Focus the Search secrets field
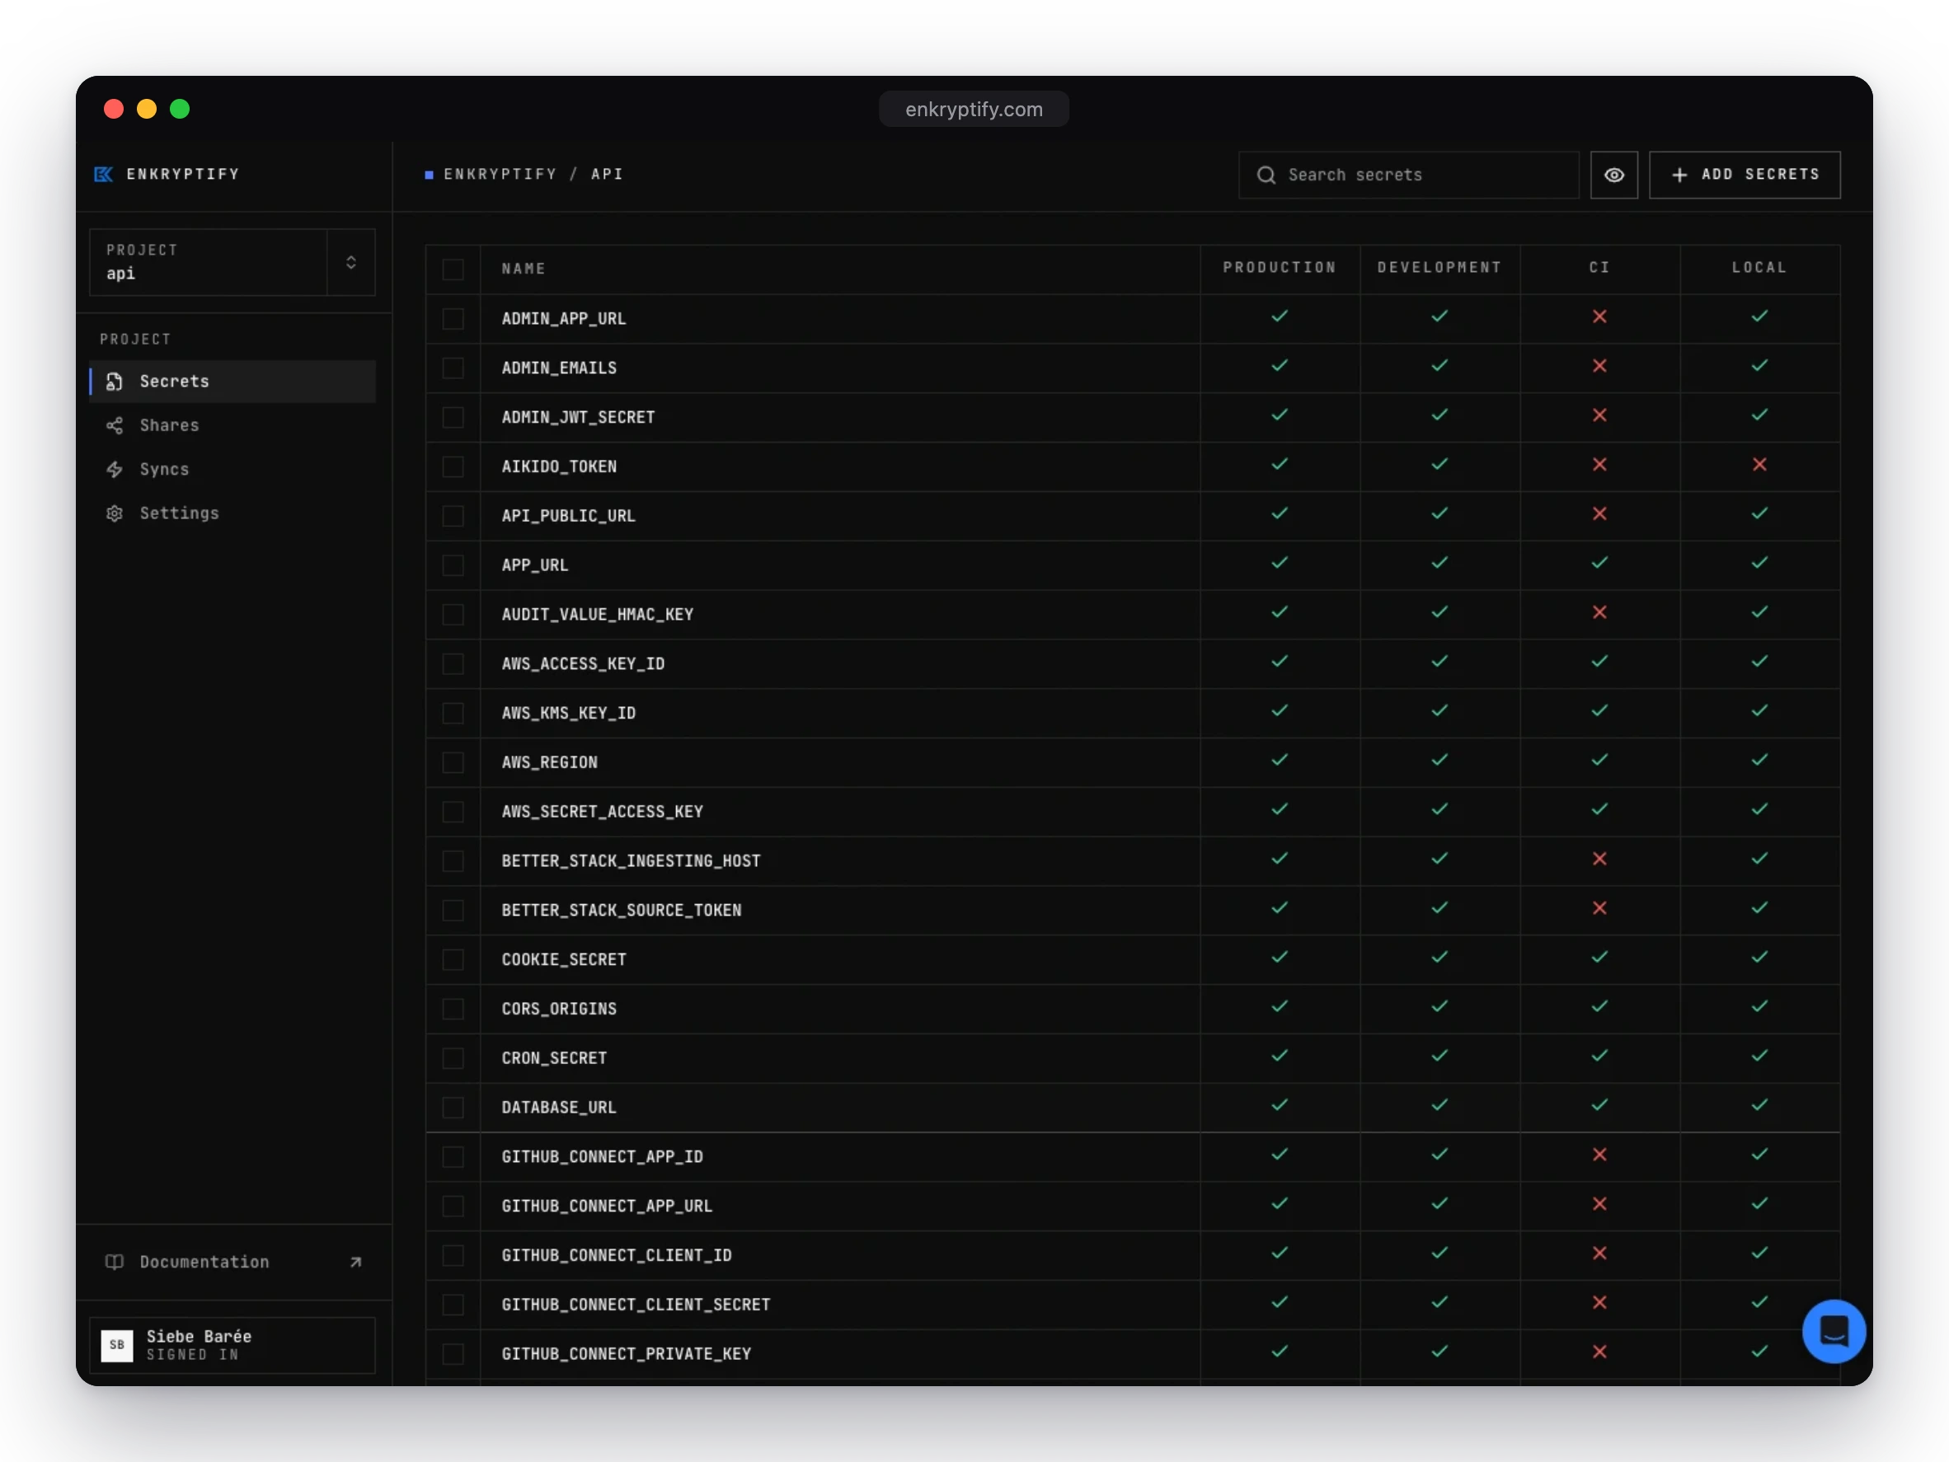The height and width of the screenshot is (1462, 1949). [x=1408, y=176]
